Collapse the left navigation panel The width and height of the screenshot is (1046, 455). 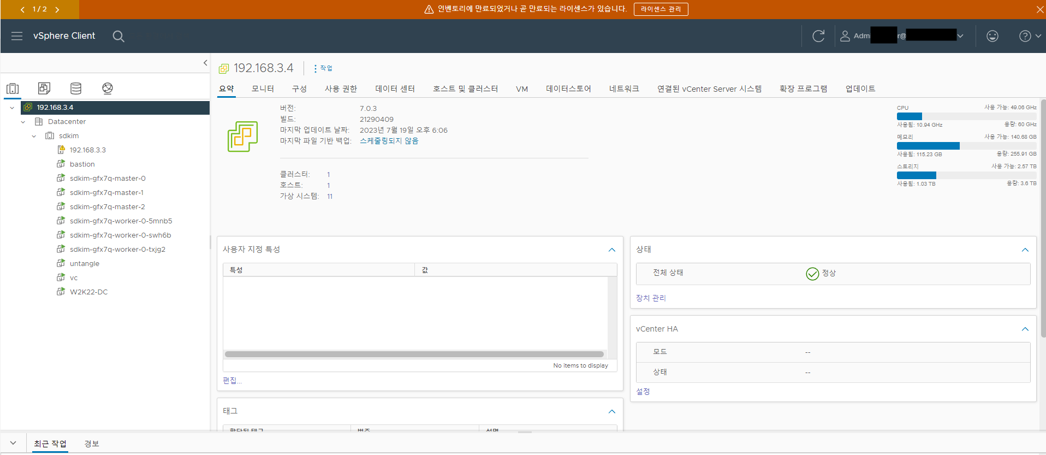(x=205, y=63)
